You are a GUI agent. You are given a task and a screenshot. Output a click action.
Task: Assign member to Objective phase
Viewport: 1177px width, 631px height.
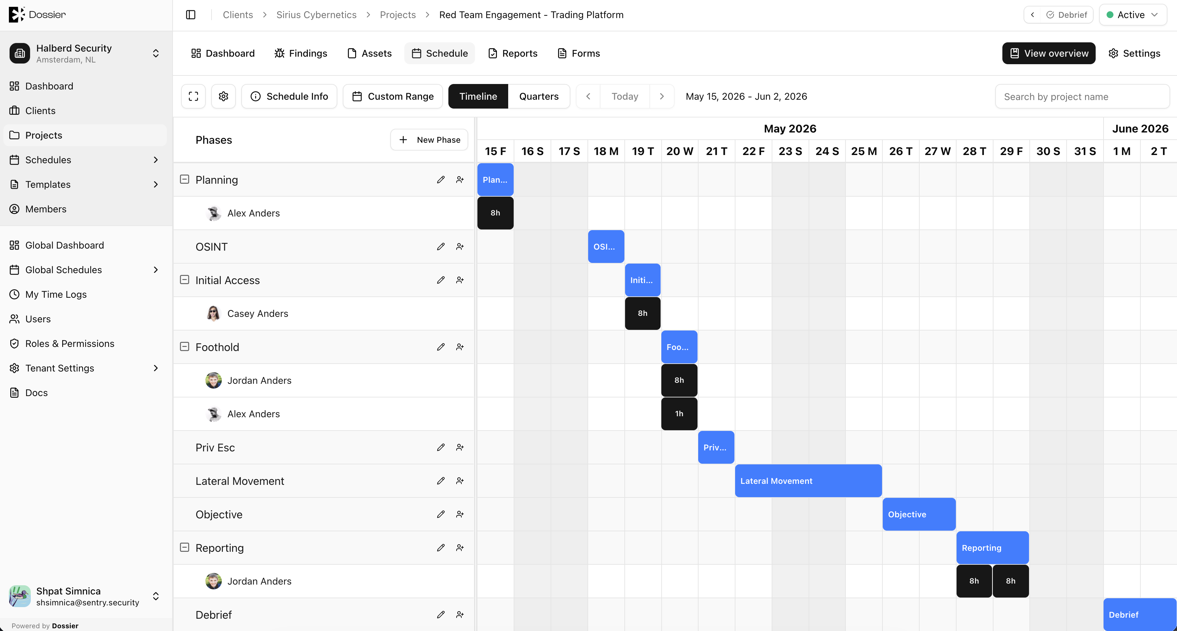tap(460, 514)
